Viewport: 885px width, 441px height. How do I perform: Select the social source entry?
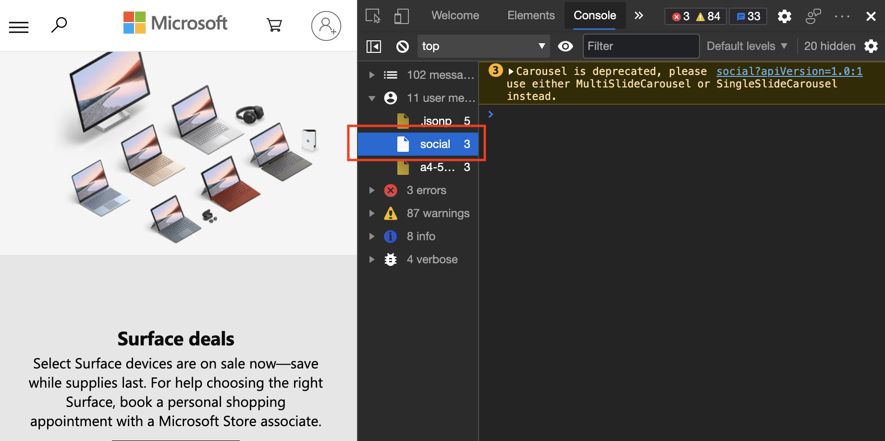pyautogui.click(x=418, y=144)
